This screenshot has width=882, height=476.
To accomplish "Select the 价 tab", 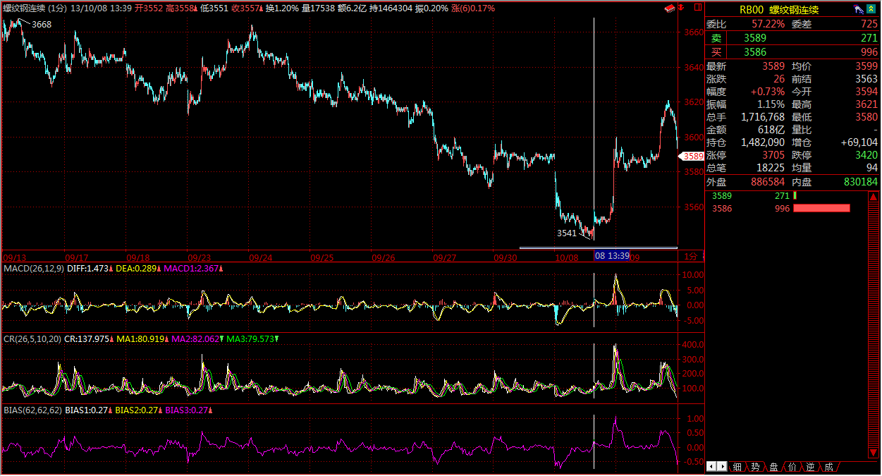I will pos(792,467).
